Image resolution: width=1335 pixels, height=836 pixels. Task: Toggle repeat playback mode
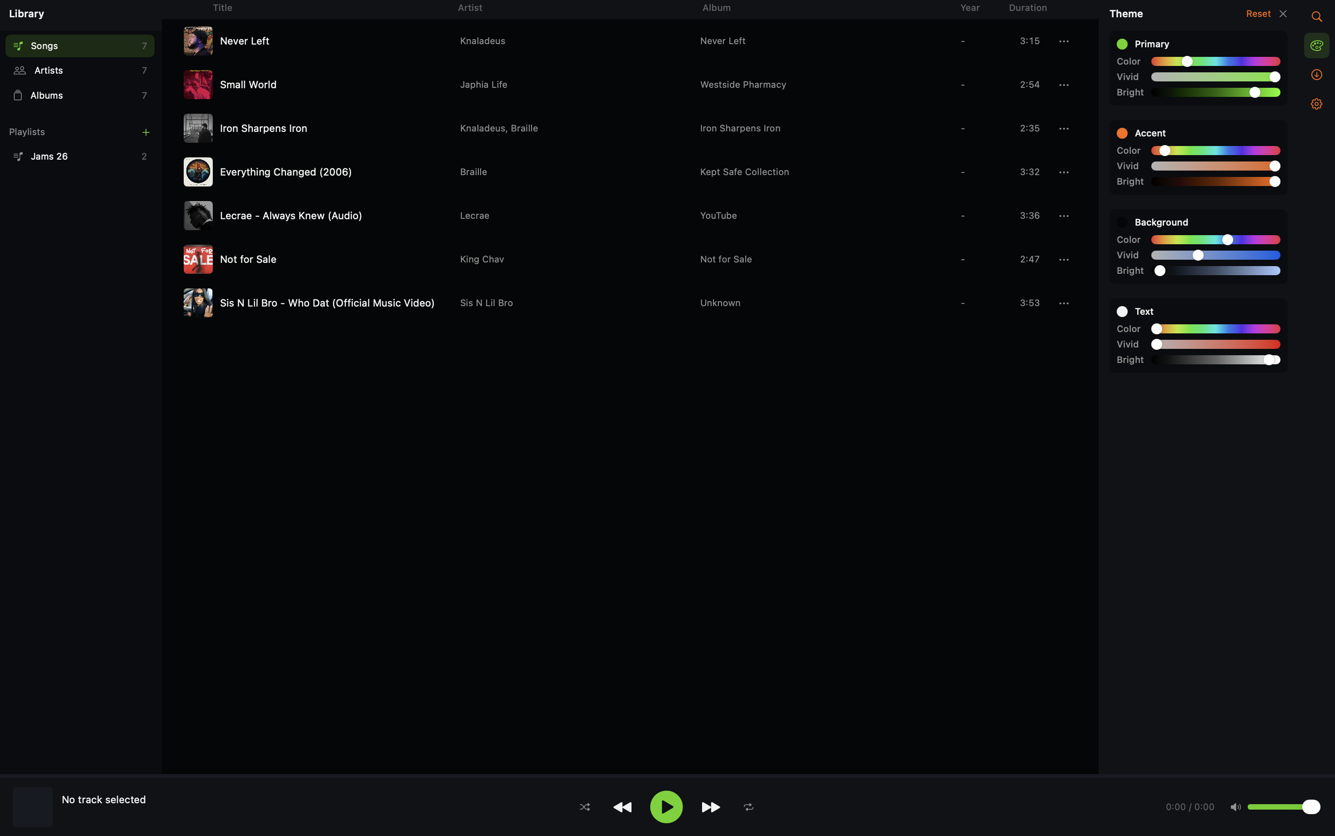tap(749, 807)
